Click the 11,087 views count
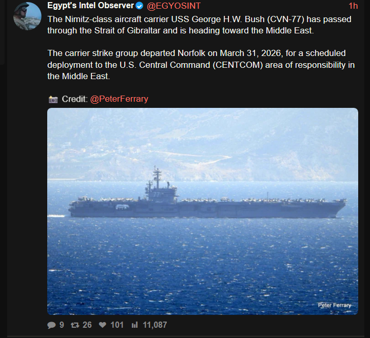Image resolution: width=370 pixels, height=338 pixels. [155, 325]
